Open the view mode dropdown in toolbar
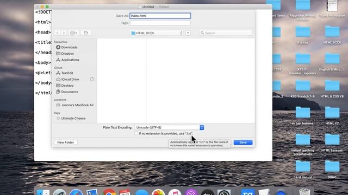348x195 pixels. coord(74,33)
